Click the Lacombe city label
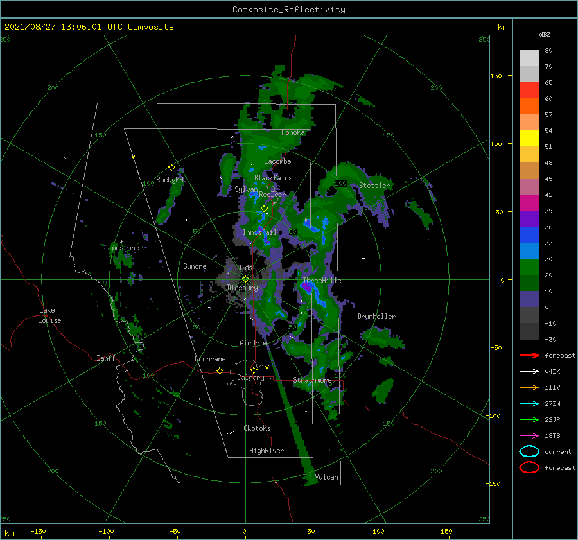The width and height of the screenshot is (578, 540). click(277, 161)
